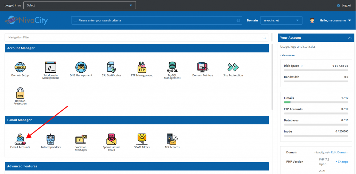Image resolution: width=356 pixels, height=174 pixels.
Task: Expand the Hello, myusername menu arrow
Action: [x=349, y=20]
